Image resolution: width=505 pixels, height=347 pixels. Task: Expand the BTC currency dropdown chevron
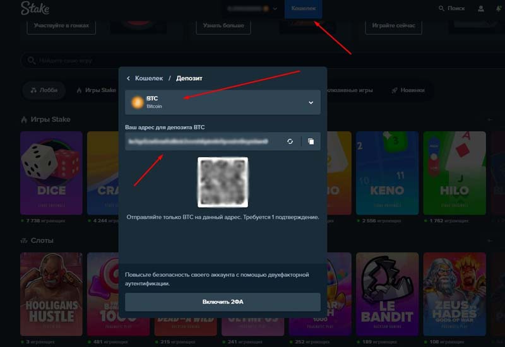[x=311, y=102]
